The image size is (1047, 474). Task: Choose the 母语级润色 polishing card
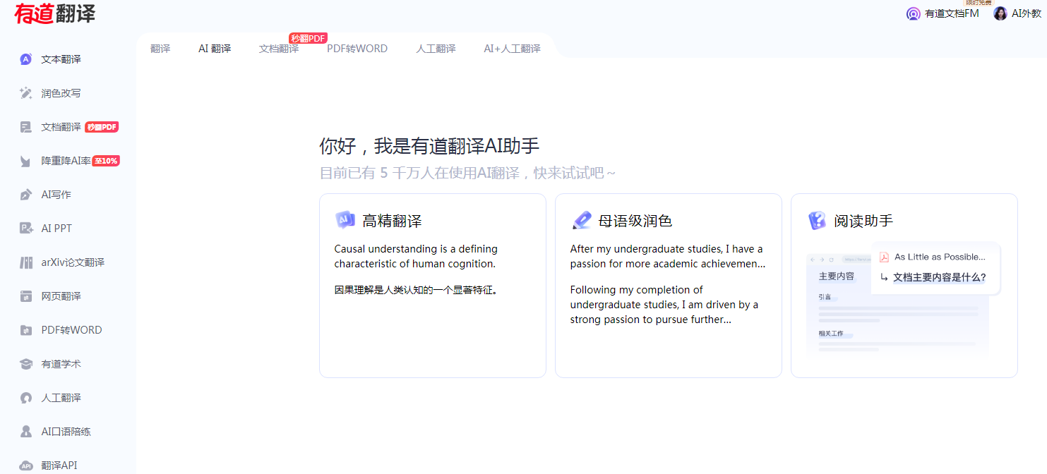coord(668,285)
